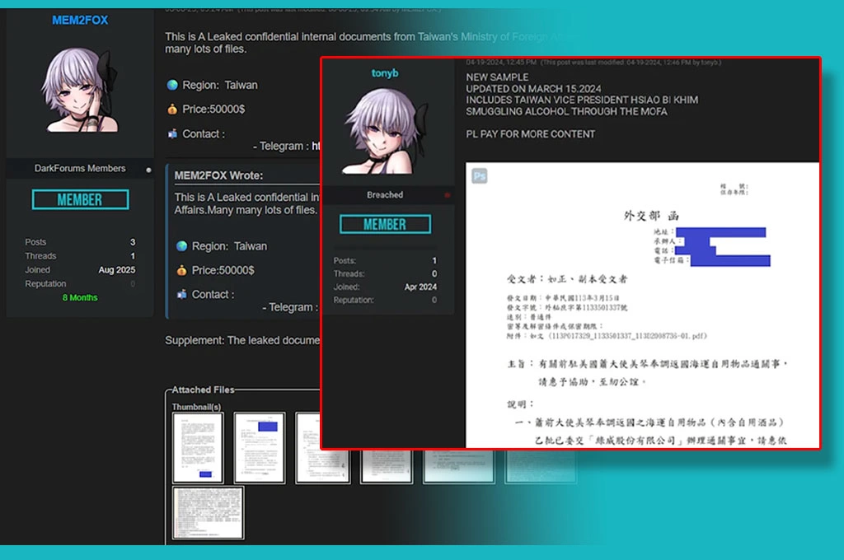This screenshot has width=844, height=560.
Task: Click the mailbox icon in the quoted post
Action: tap(182, 294)
